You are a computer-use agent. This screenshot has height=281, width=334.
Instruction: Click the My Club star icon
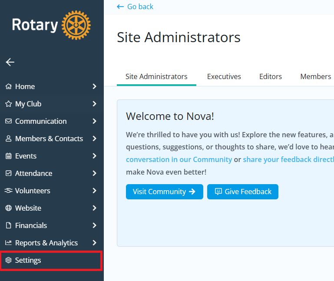(x=9, y=104)
